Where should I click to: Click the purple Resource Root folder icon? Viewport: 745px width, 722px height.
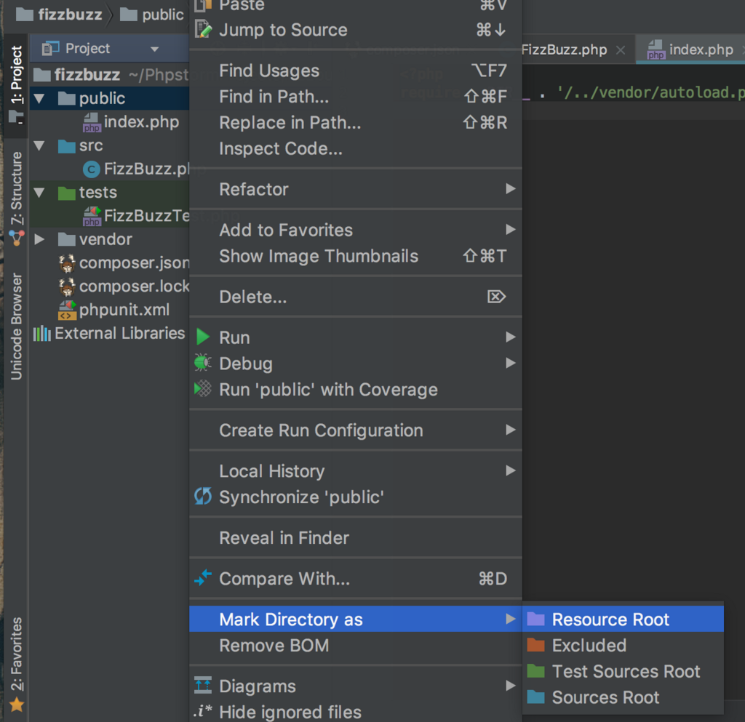(x=536, y=619)
